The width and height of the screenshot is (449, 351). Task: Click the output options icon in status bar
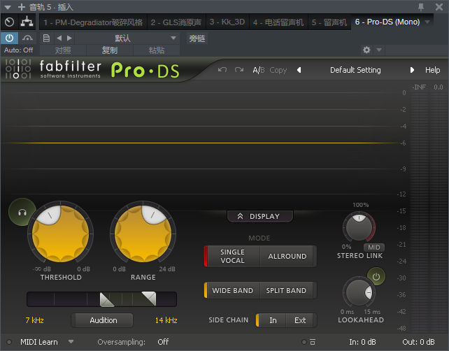pos(313,342)
